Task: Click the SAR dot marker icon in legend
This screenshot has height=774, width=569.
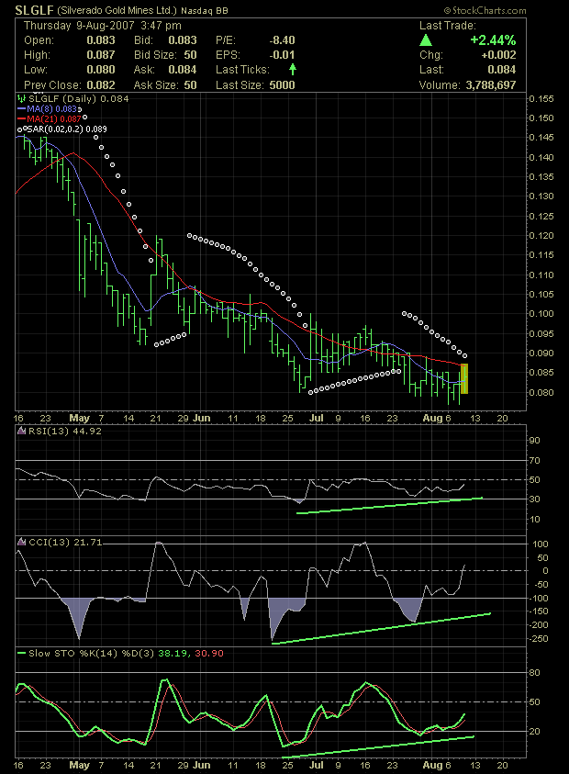Action: 22,129
